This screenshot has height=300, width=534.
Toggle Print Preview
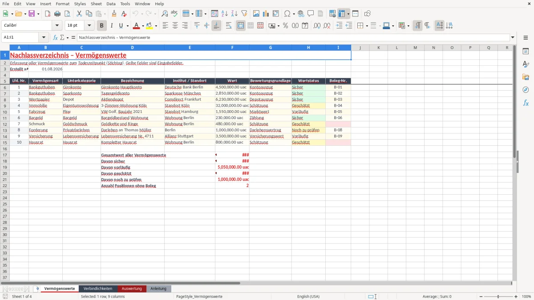pos(67,14)
